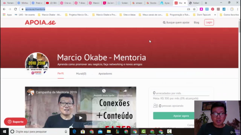Switch to the 7 dicas browser tab
This screenshot has height=135, width=241.
coord(80,3)
